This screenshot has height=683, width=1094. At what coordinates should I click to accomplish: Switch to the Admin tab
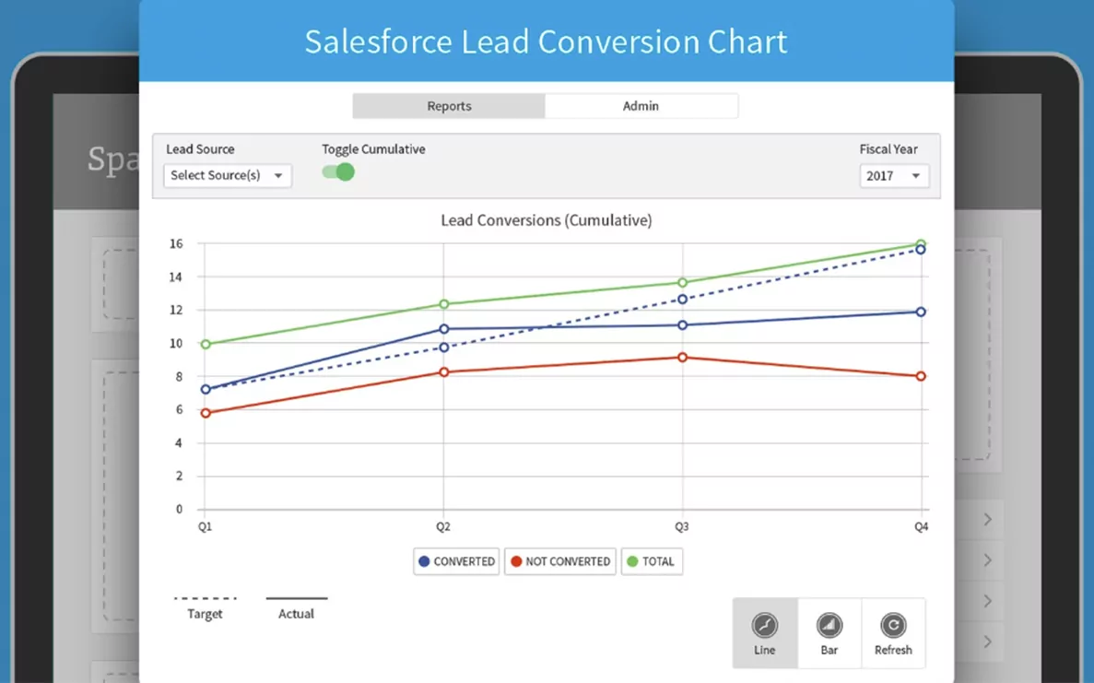coord(641,105)
